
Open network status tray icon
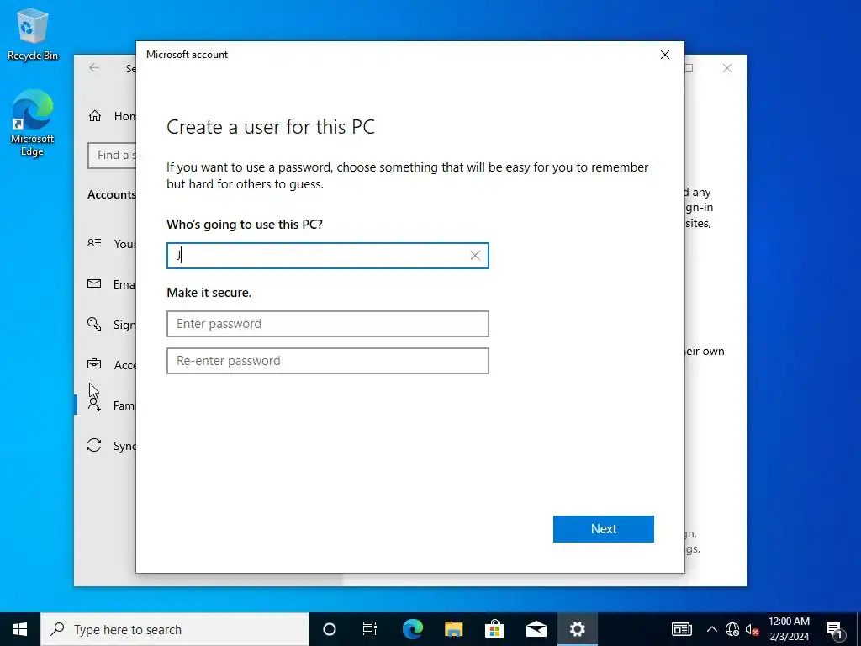pyautogui.click(x=732, y=629)
